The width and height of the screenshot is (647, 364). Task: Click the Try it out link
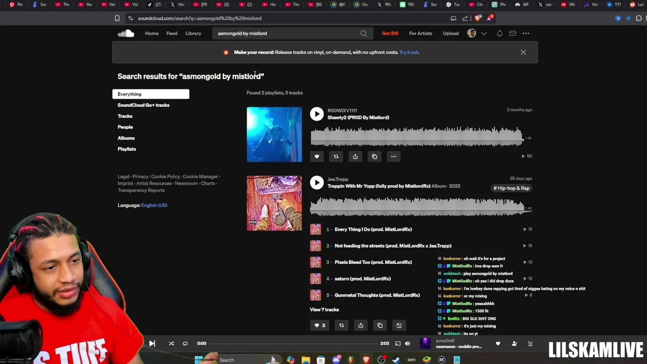click(408, 52)
